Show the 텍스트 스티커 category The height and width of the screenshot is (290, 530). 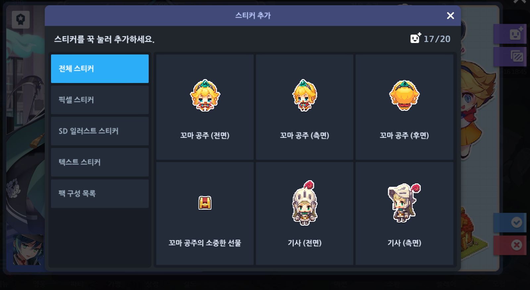pos(100,162)
